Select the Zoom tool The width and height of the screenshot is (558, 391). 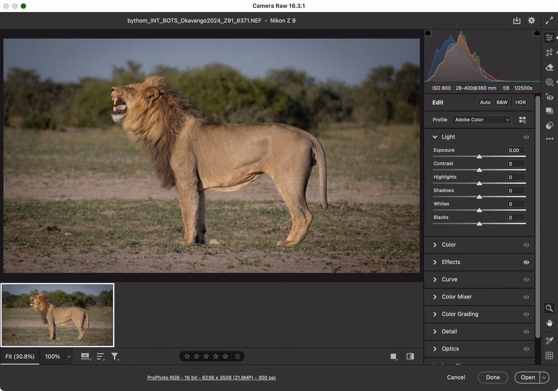[549, 308]
